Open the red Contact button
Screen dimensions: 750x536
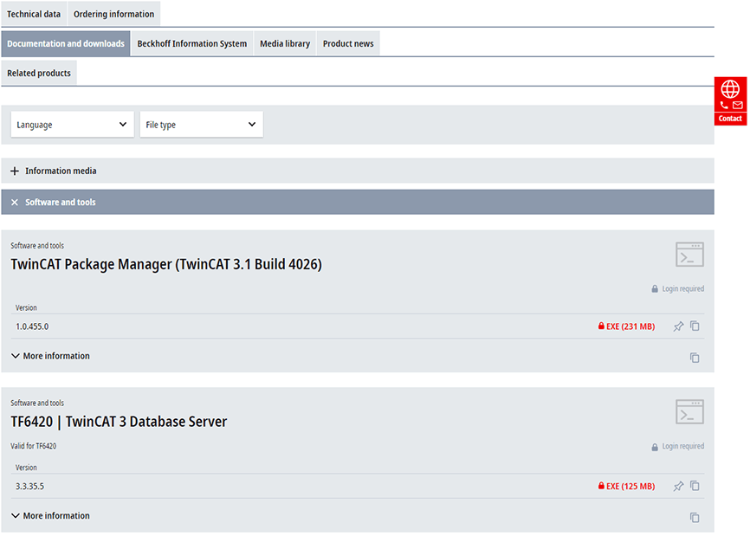pyautogui.click(x=730, y=101)
